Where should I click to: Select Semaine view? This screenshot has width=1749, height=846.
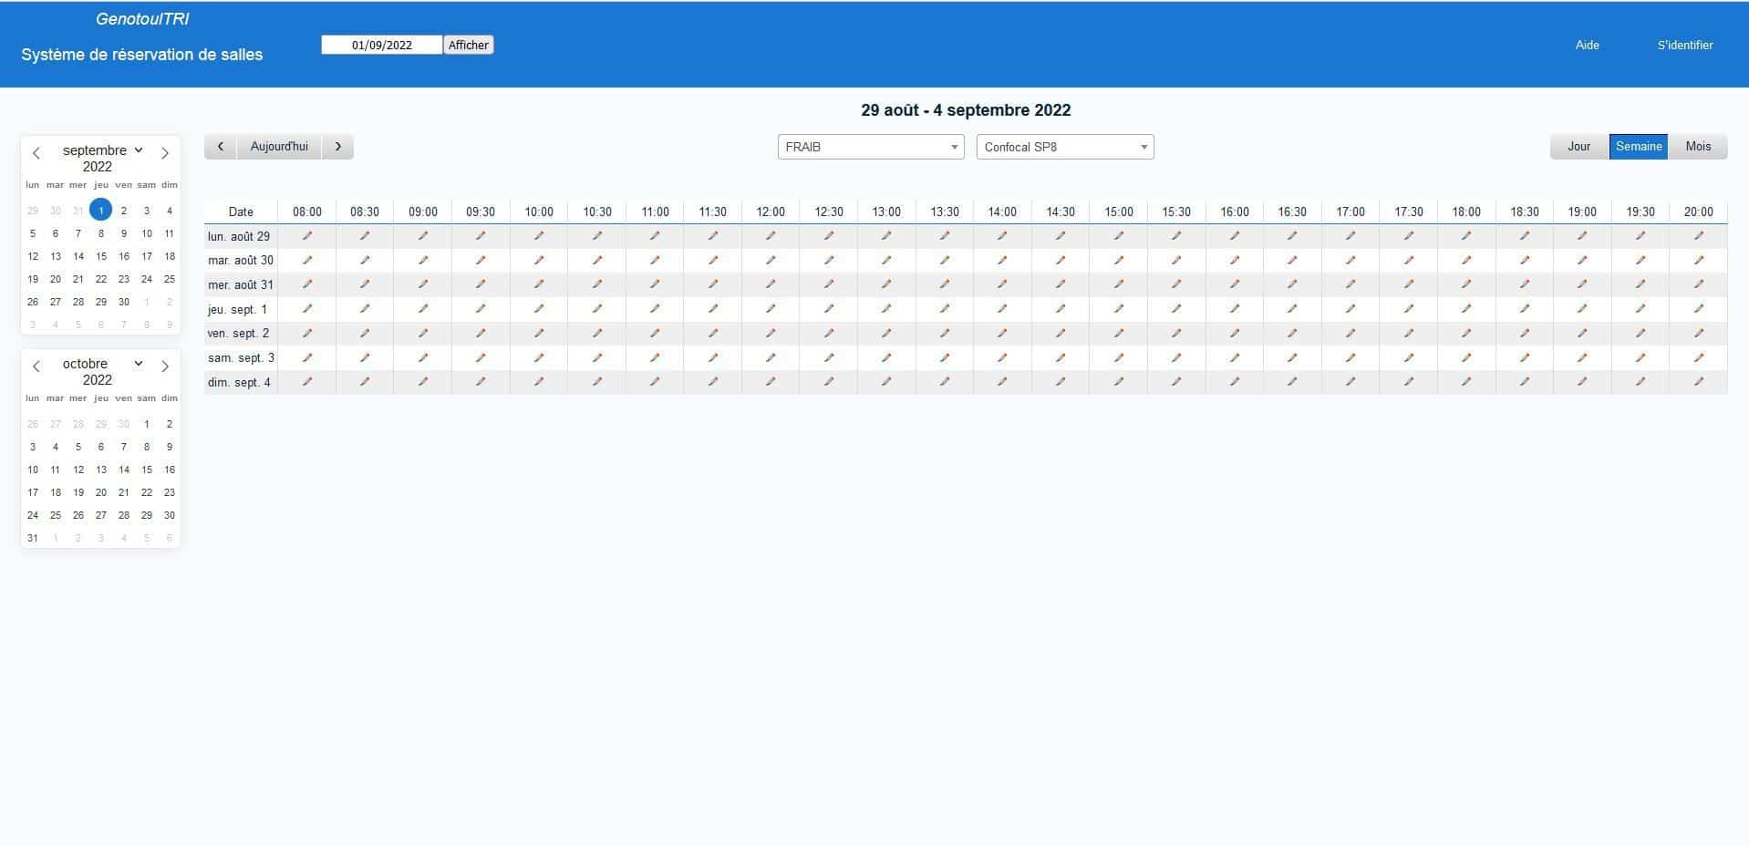[x=1639, y=147]
